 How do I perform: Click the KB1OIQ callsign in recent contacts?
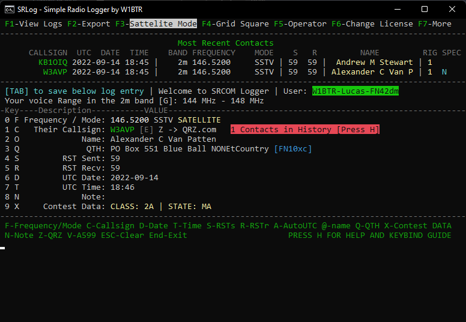53,62
